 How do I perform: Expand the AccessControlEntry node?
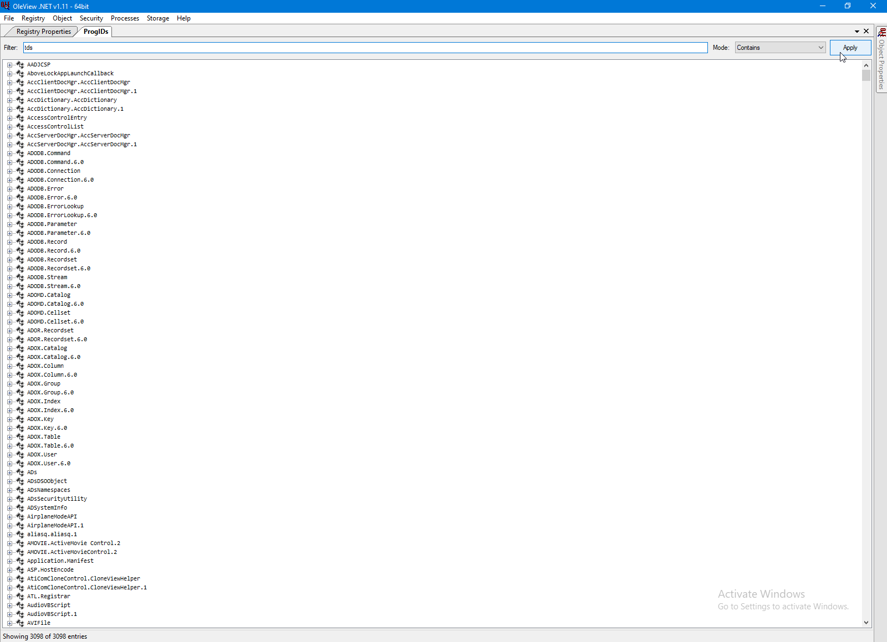(9, 118)
